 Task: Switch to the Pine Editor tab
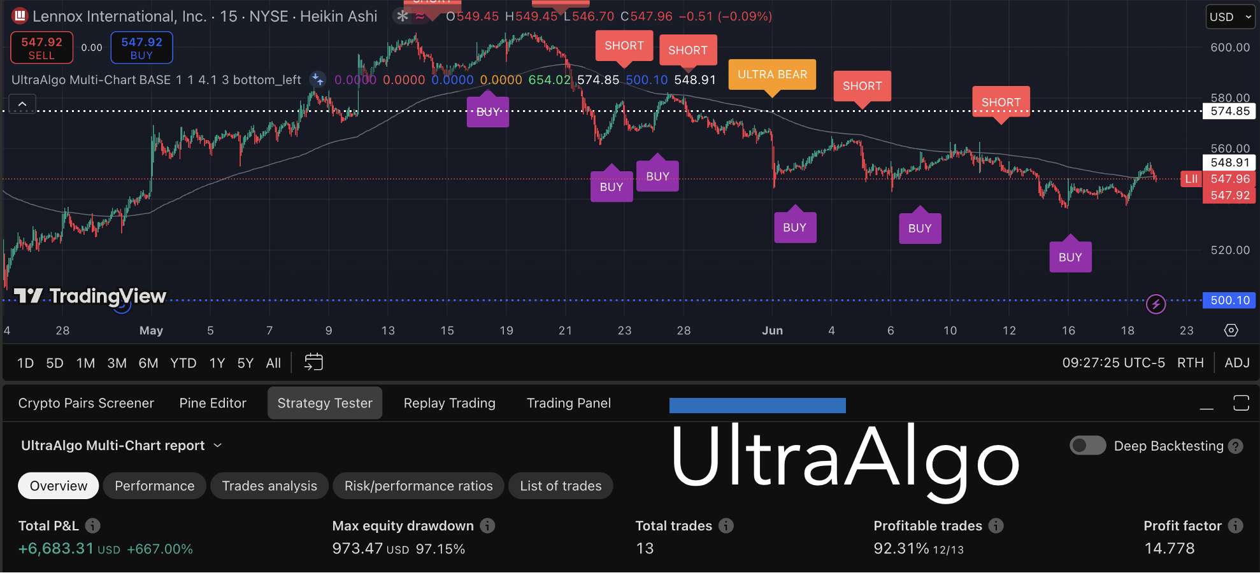(213, 403)
